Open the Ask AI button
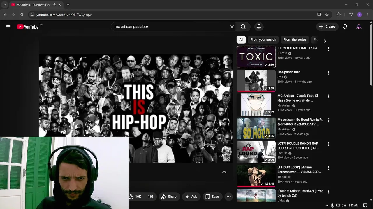Screen dimensions: 373x209 (x=191, y=197)
